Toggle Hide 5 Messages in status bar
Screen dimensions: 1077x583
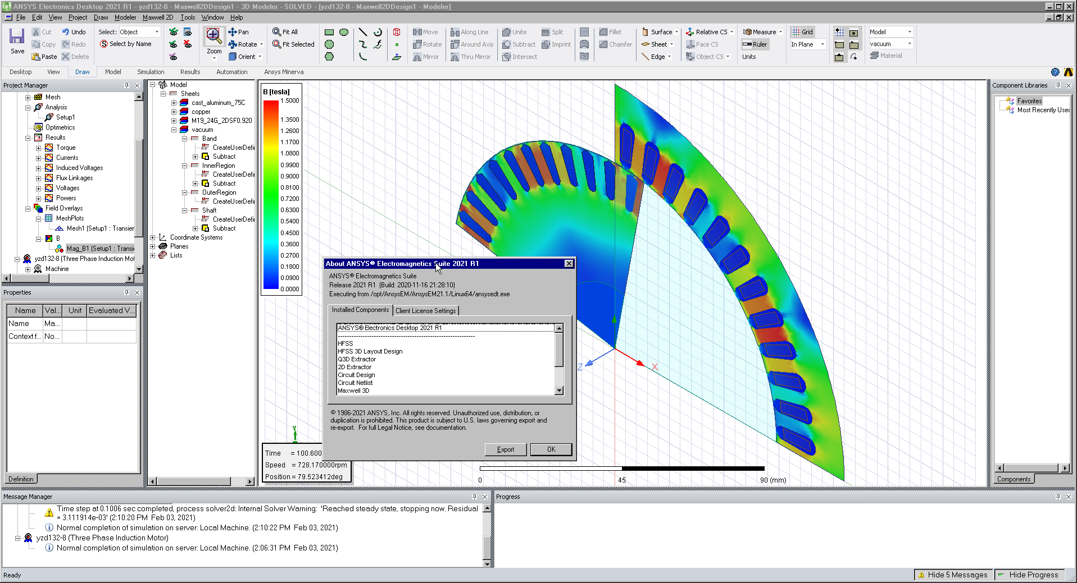(952, 575)
